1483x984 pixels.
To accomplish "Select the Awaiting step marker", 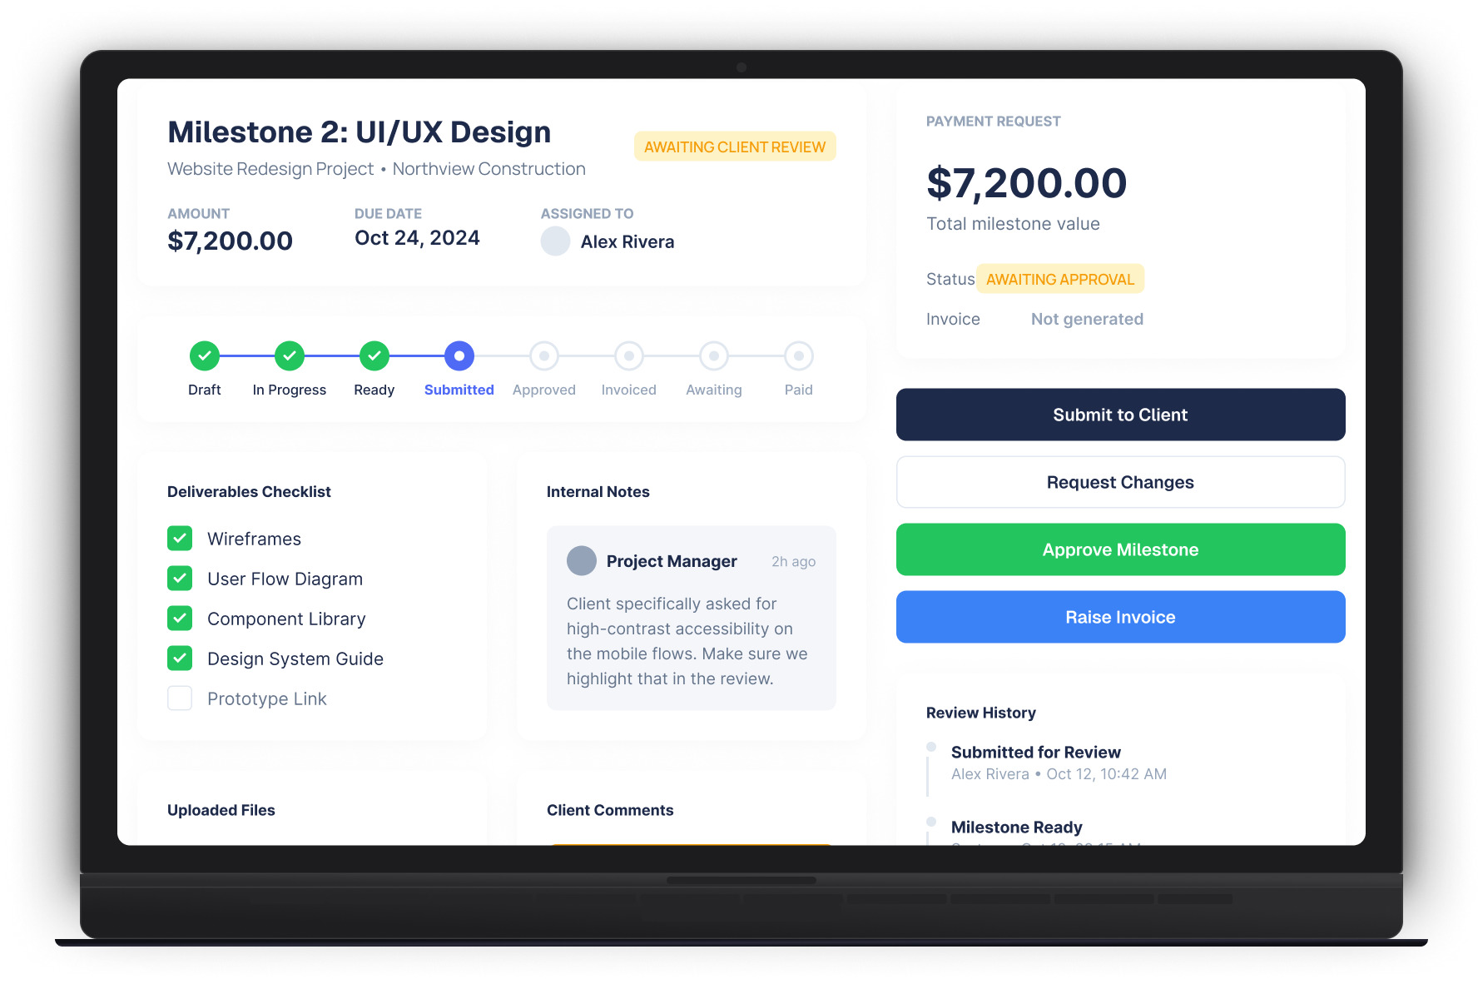I will [714, 356].
